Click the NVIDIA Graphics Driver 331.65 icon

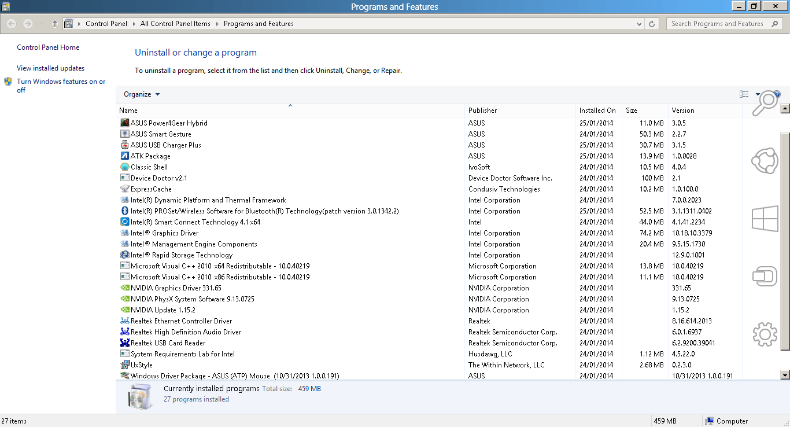pos(124,288)
